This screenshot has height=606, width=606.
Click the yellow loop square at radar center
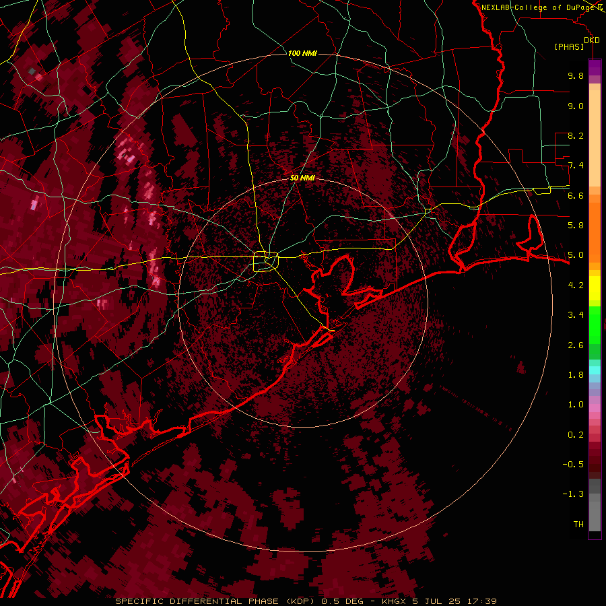pos(266,262)
